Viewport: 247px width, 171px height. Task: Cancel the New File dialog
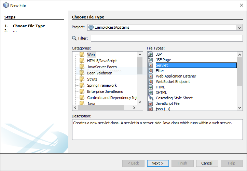[x=207, y=163]
